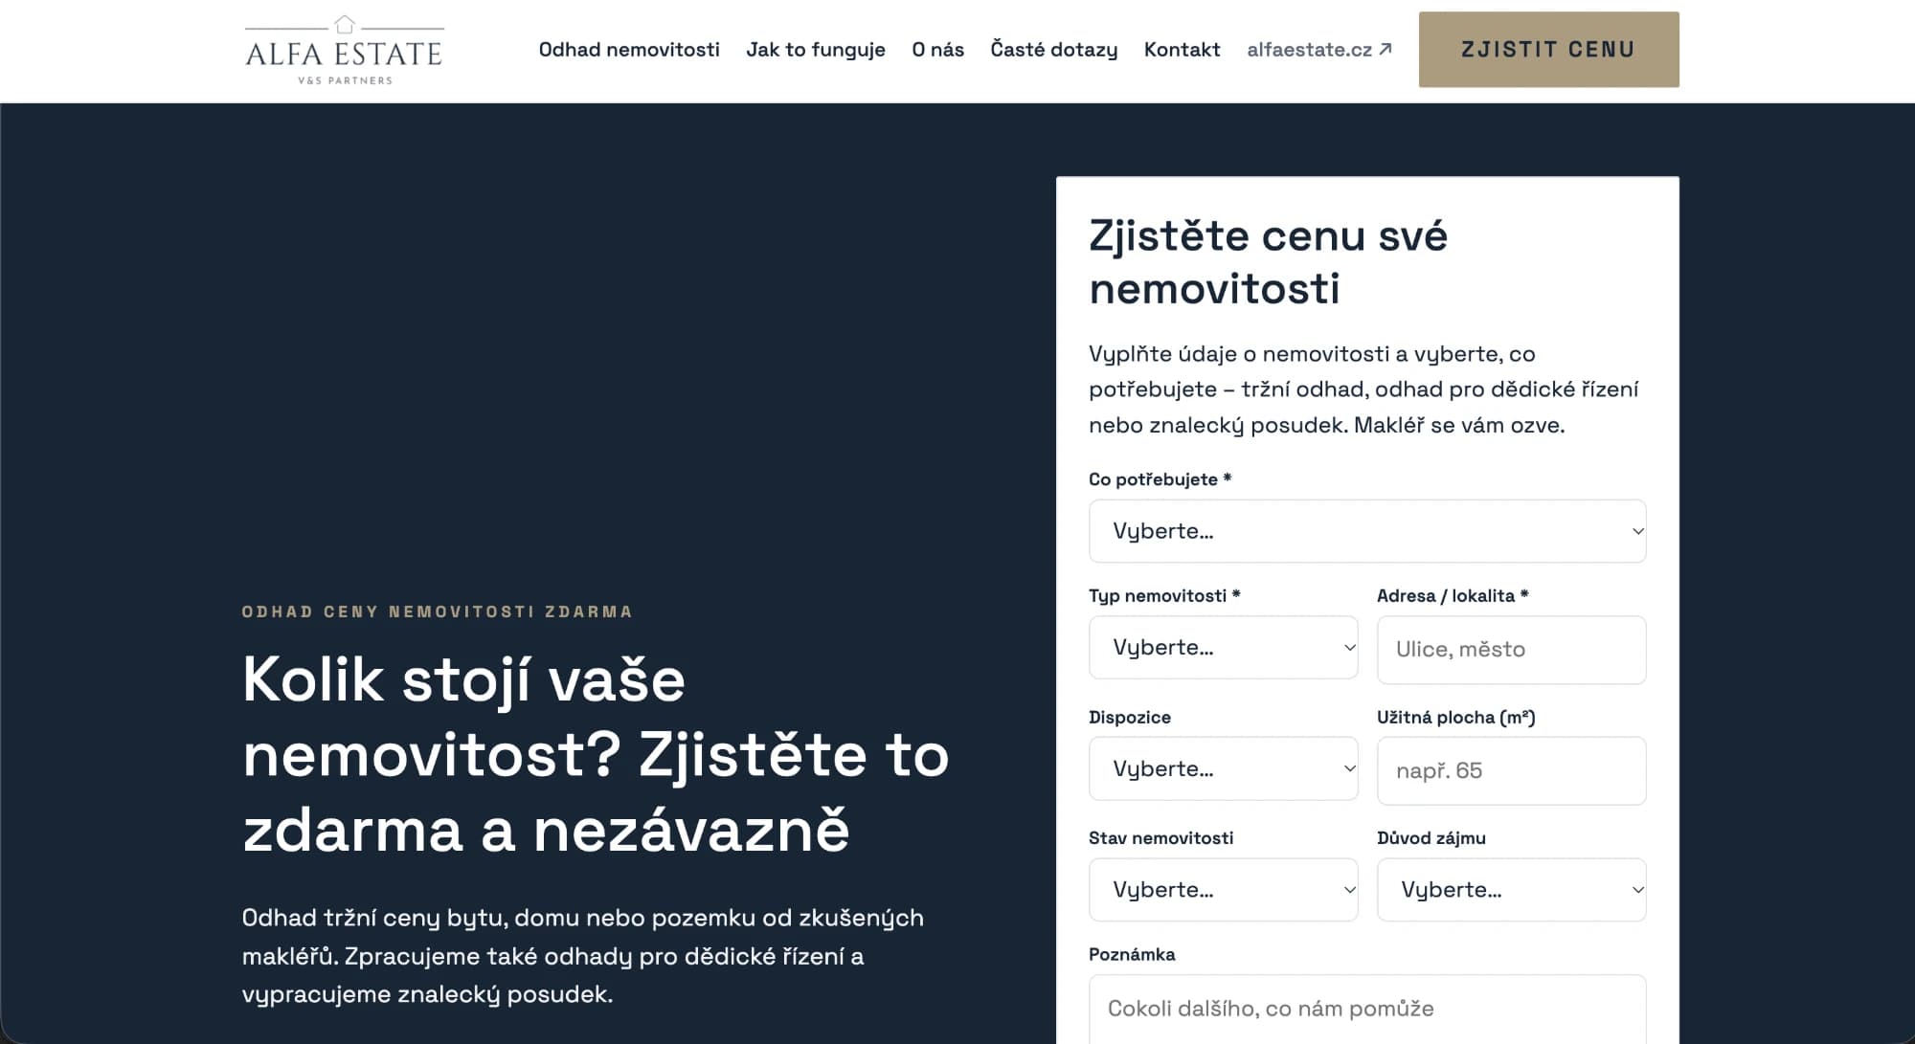Focus the Užitná plocha field
1915x1044 pixels.
[x=1511, y=771]
